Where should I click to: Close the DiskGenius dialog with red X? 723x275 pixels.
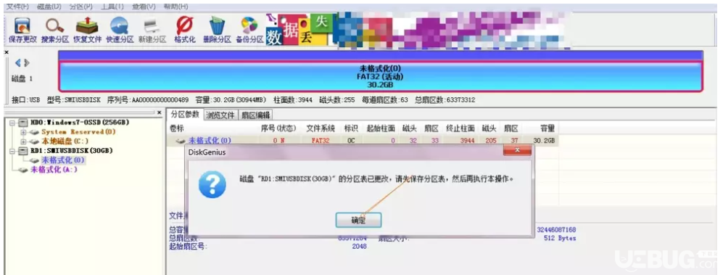click(x=517, y=150)
